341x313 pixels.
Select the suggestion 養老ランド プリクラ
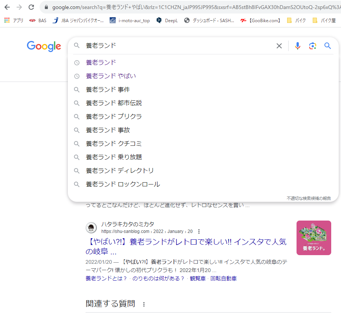tap(203, 117)
